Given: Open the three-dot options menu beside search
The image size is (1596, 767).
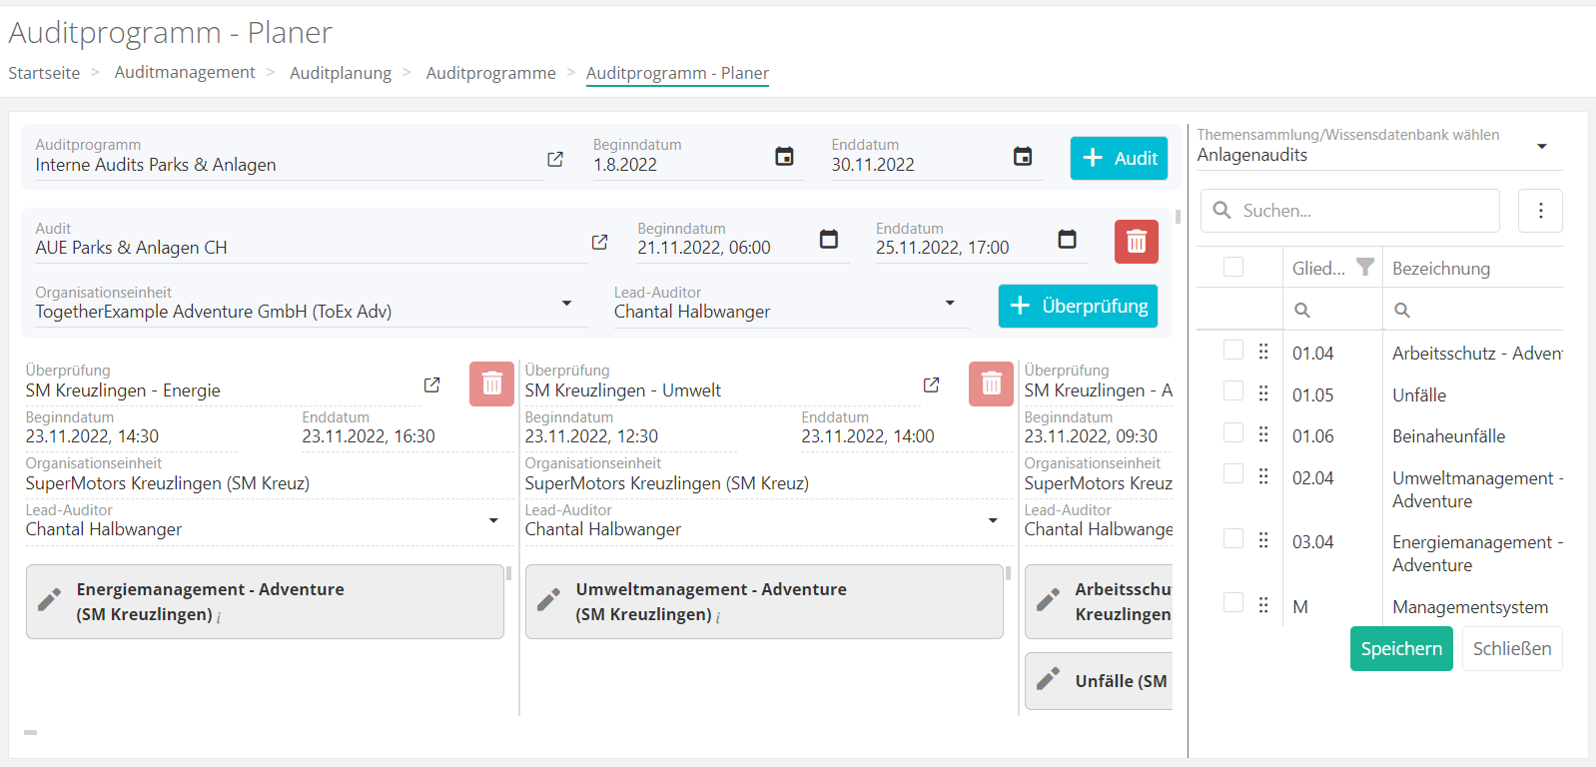Looking at the screenshot, I should [x=1540, y=211].
